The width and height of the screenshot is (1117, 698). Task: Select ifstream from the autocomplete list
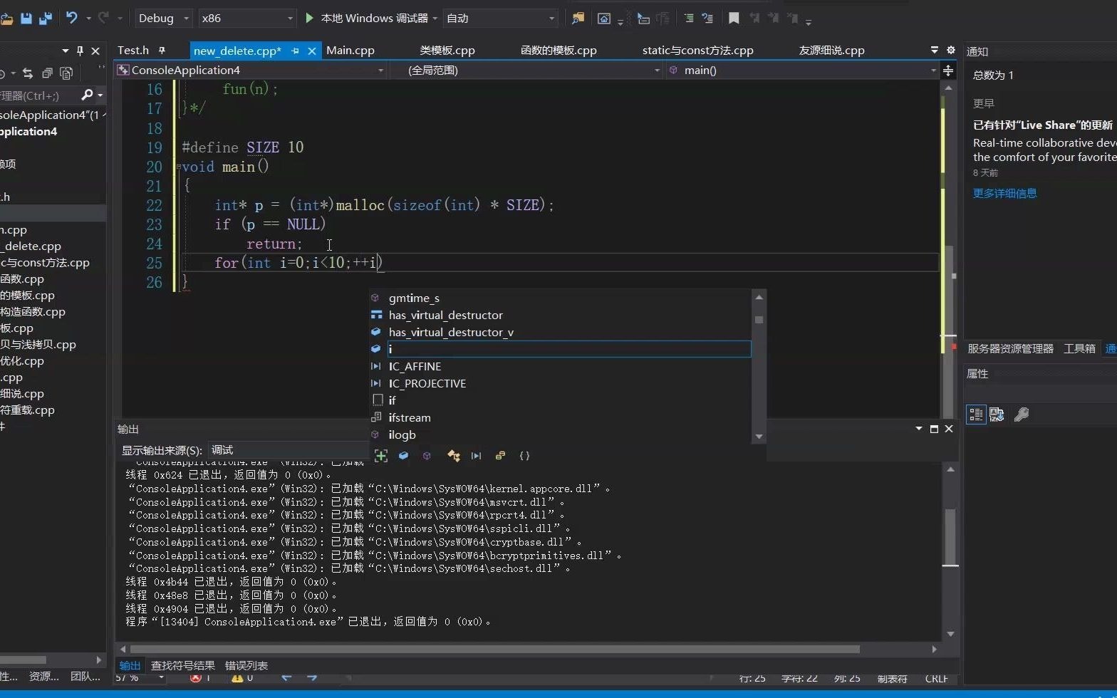pos(410,418)
